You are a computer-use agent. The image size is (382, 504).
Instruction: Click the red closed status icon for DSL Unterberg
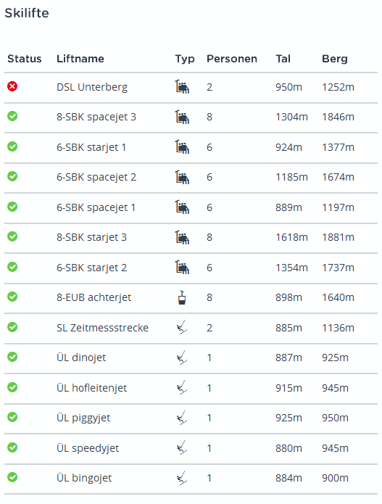(12, 86)
